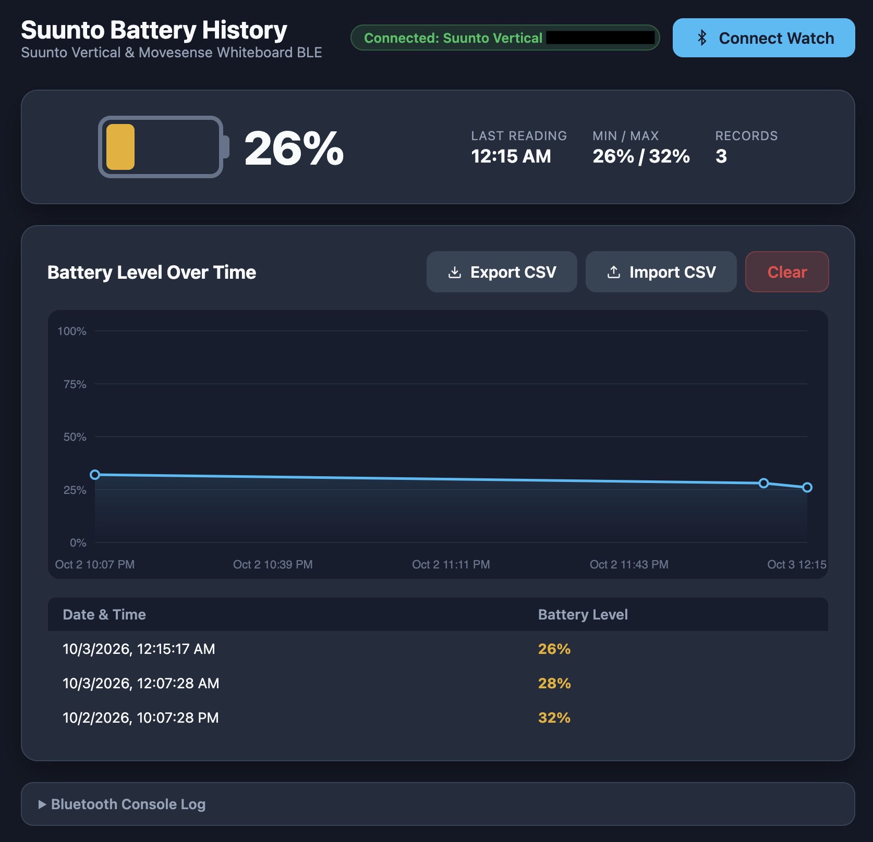The image size is (873, 842).
Task: Click the Connected: Suunto Vertical status badge
Action: coord(505,38)
